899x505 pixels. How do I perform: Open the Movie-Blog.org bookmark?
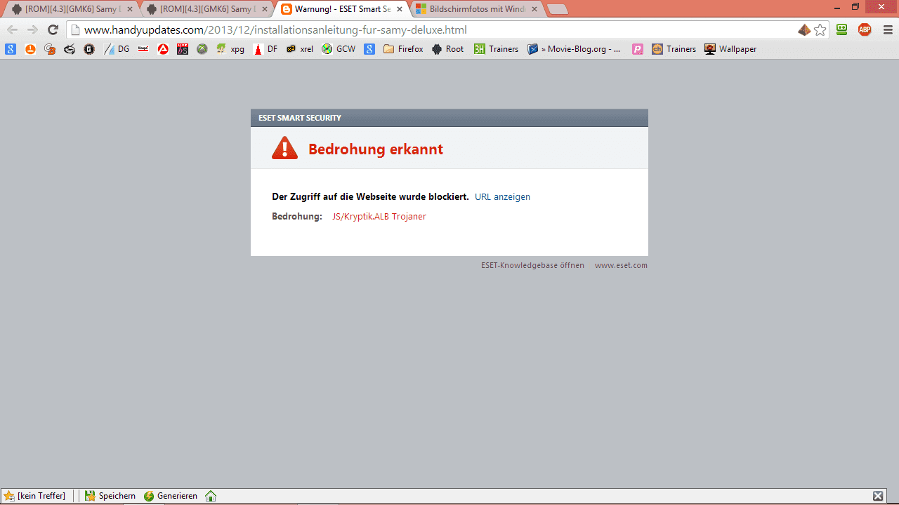click(575, 49)
